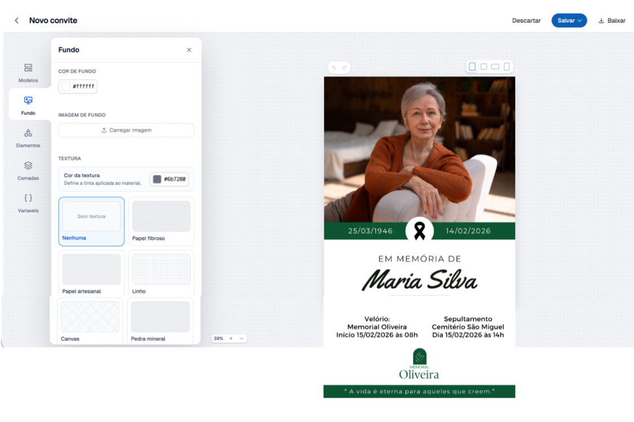Open the texture color swatch #6b7280
Screen dimensions: 634x422
(169, 179)
